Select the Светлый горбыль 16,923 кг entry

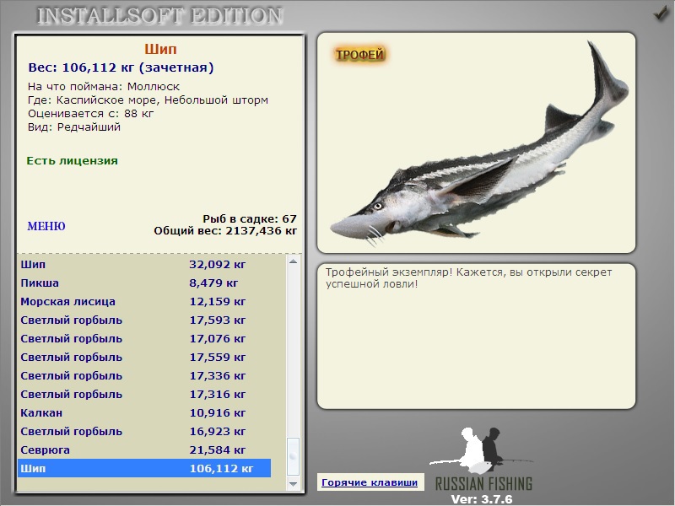pos(144,431)
